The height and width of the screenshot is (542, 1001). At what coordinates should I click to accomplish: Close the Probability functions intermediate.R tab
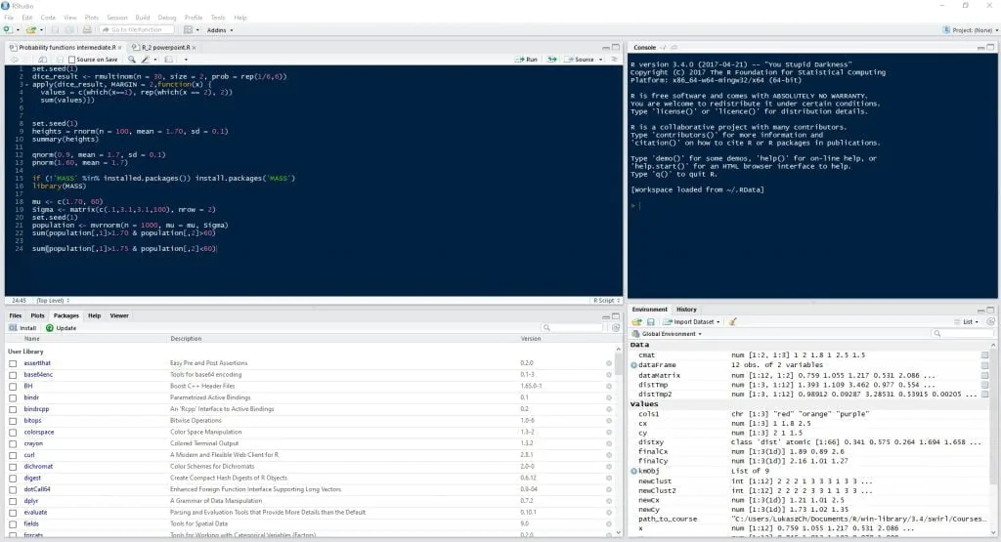[x=119, y=47]
